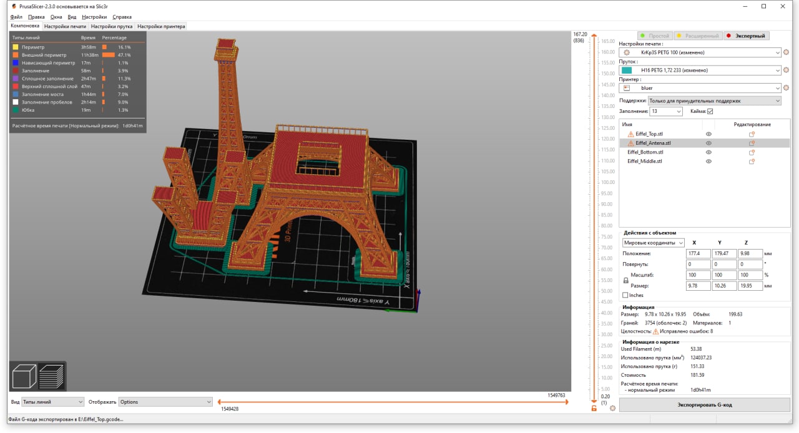Click the print profile icon in the KrKp3S dropdown

pyautogui.click(x=627, y=53)
